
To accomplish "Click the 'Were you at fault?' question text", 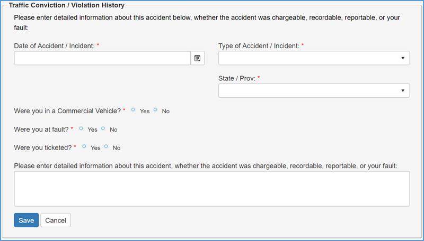I will click(x=43, y=129).
